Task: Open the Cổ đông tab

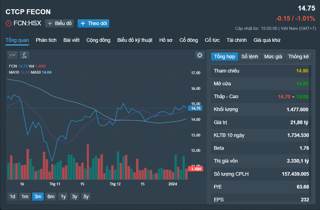Action: pos(188,40)
